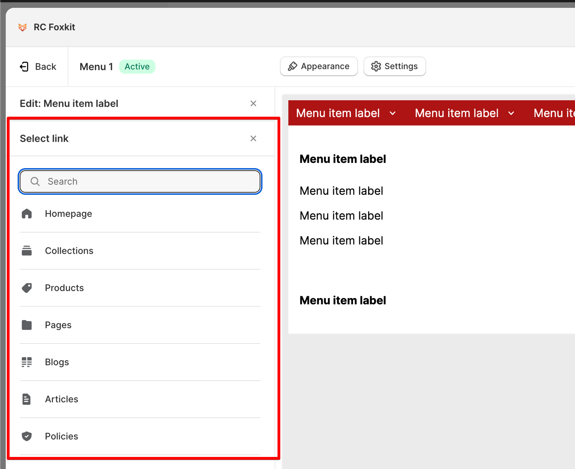Close the Select link panel
The width and height of the screenshot is (575, 469).
click(253, 139)
